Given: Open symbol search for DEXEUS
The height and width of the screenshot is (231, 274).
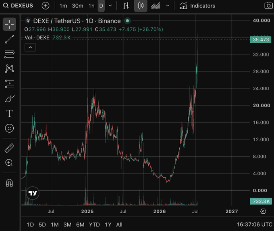Looking at the screenshot, I should pyautogui.click(x=18, y=6).
